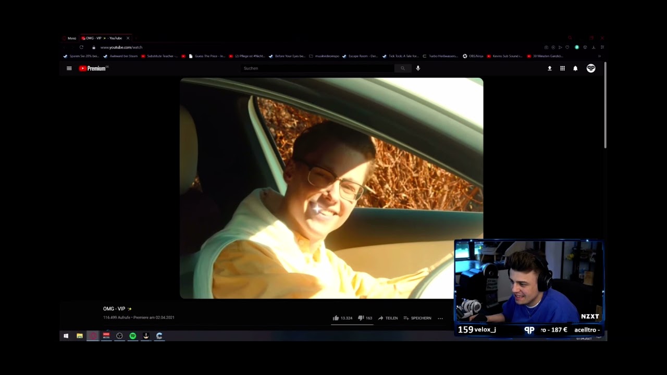Open File Explorer from taskbar

[79, 336]
